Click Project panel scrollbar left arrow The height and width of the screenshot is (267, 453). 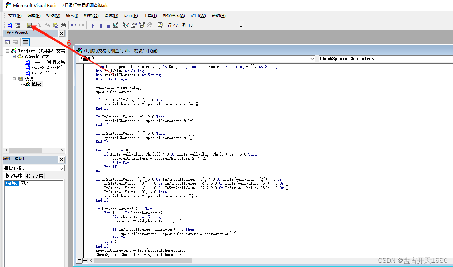(x=6, y=150)
